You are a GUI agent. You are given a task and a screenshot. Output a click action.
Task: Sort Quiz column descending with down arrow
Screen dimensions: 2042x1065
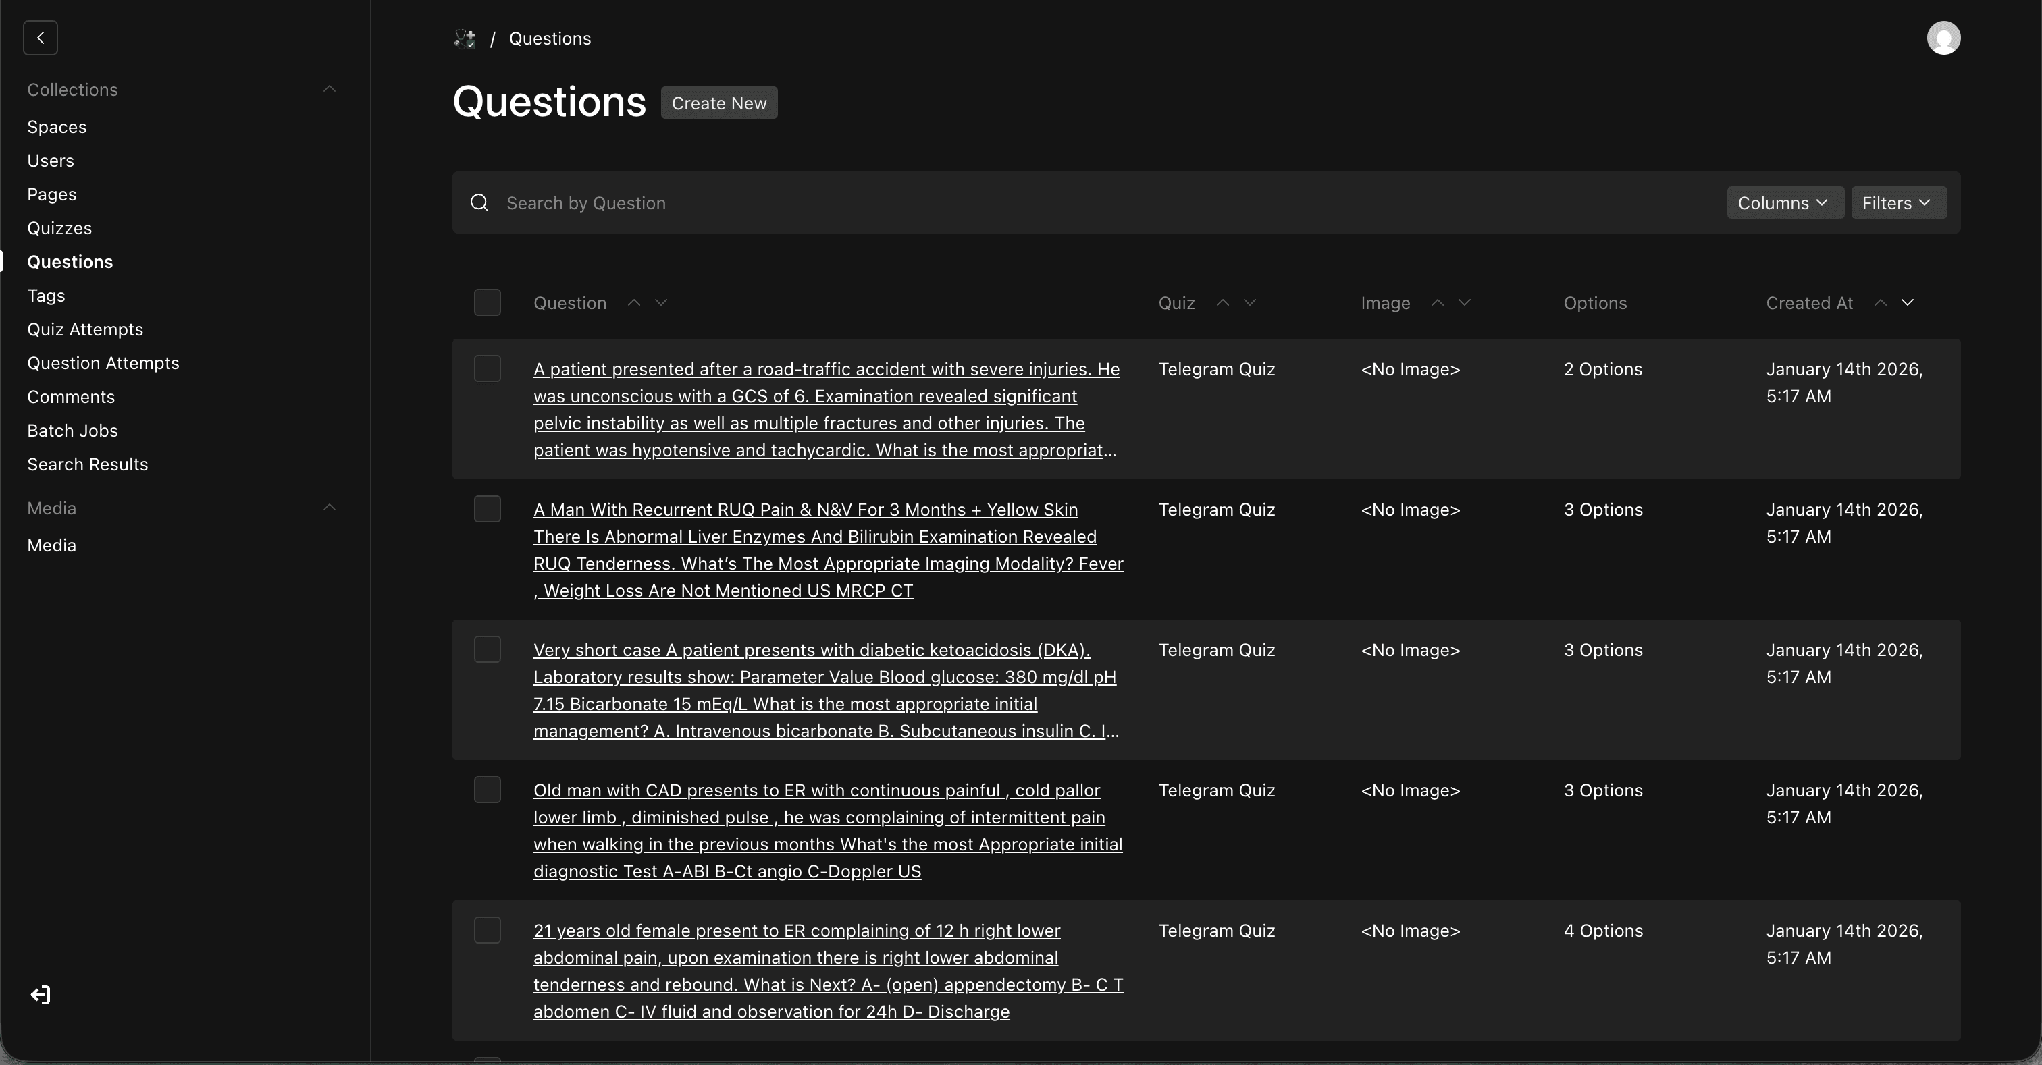click(x=1251, y=302)
